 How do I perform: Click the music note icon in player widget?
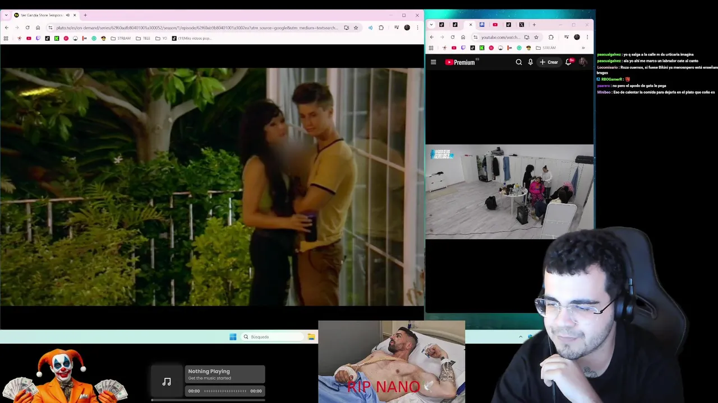[x=167, y=382]
